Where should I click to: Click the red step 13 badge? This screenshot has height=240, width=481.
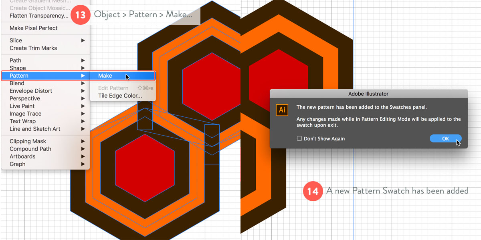click(x=80, y=15)
